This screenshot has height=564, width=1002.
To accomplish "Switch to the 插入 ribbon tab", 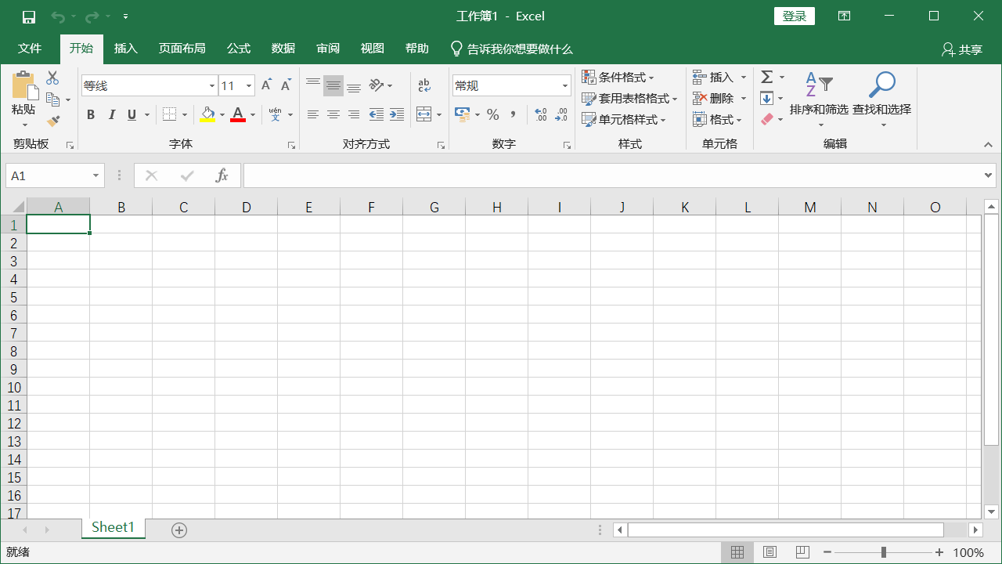I will click(x=125, y=49).
